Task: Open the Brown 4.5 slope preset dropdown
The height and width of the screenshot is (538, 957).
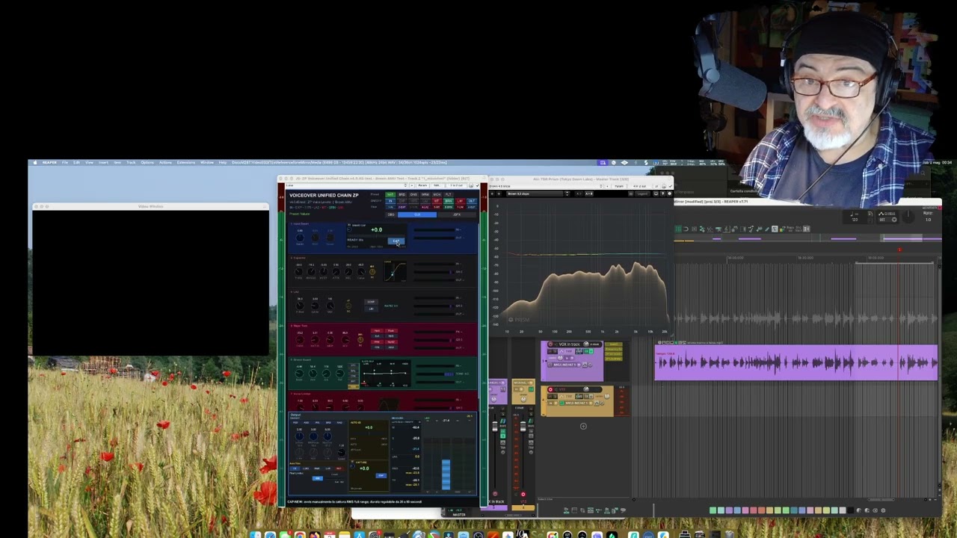Action: click(535, 194)
